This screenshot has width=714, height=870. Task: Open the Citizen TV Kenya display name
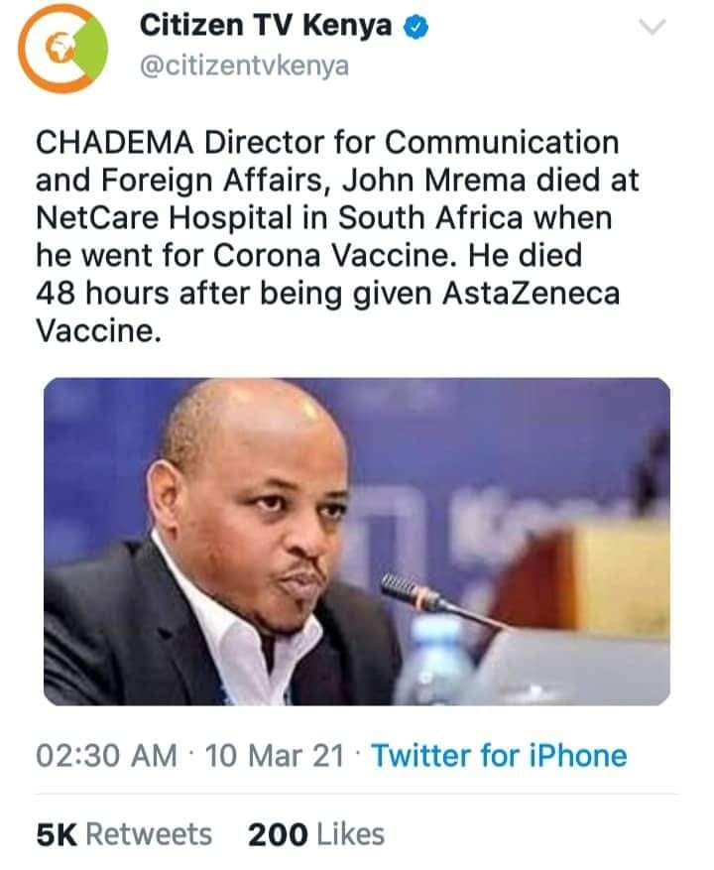coord(265,26)
